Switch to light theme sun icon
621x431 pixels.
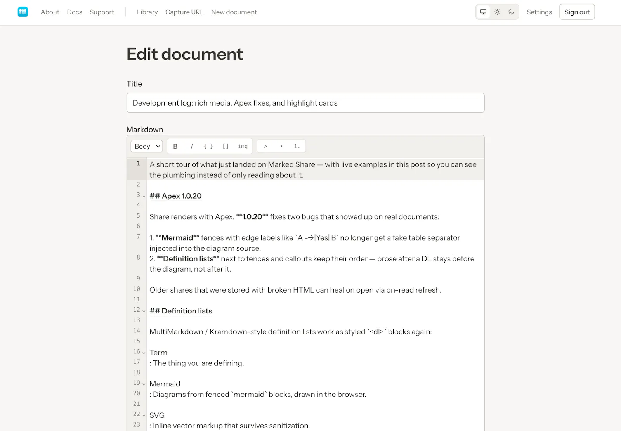pos(497,12)
